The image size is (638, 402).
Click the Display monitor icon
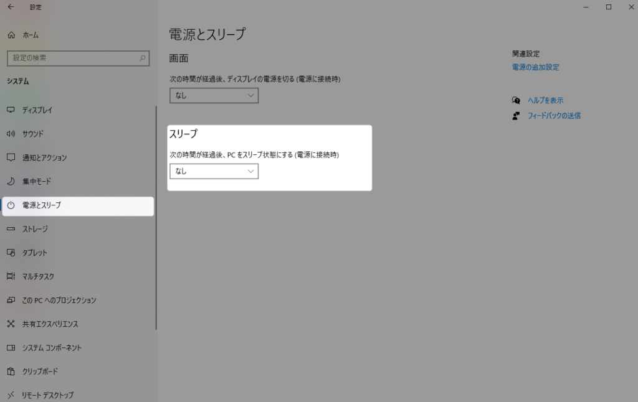pyautogui.click(x=11, y=110)
